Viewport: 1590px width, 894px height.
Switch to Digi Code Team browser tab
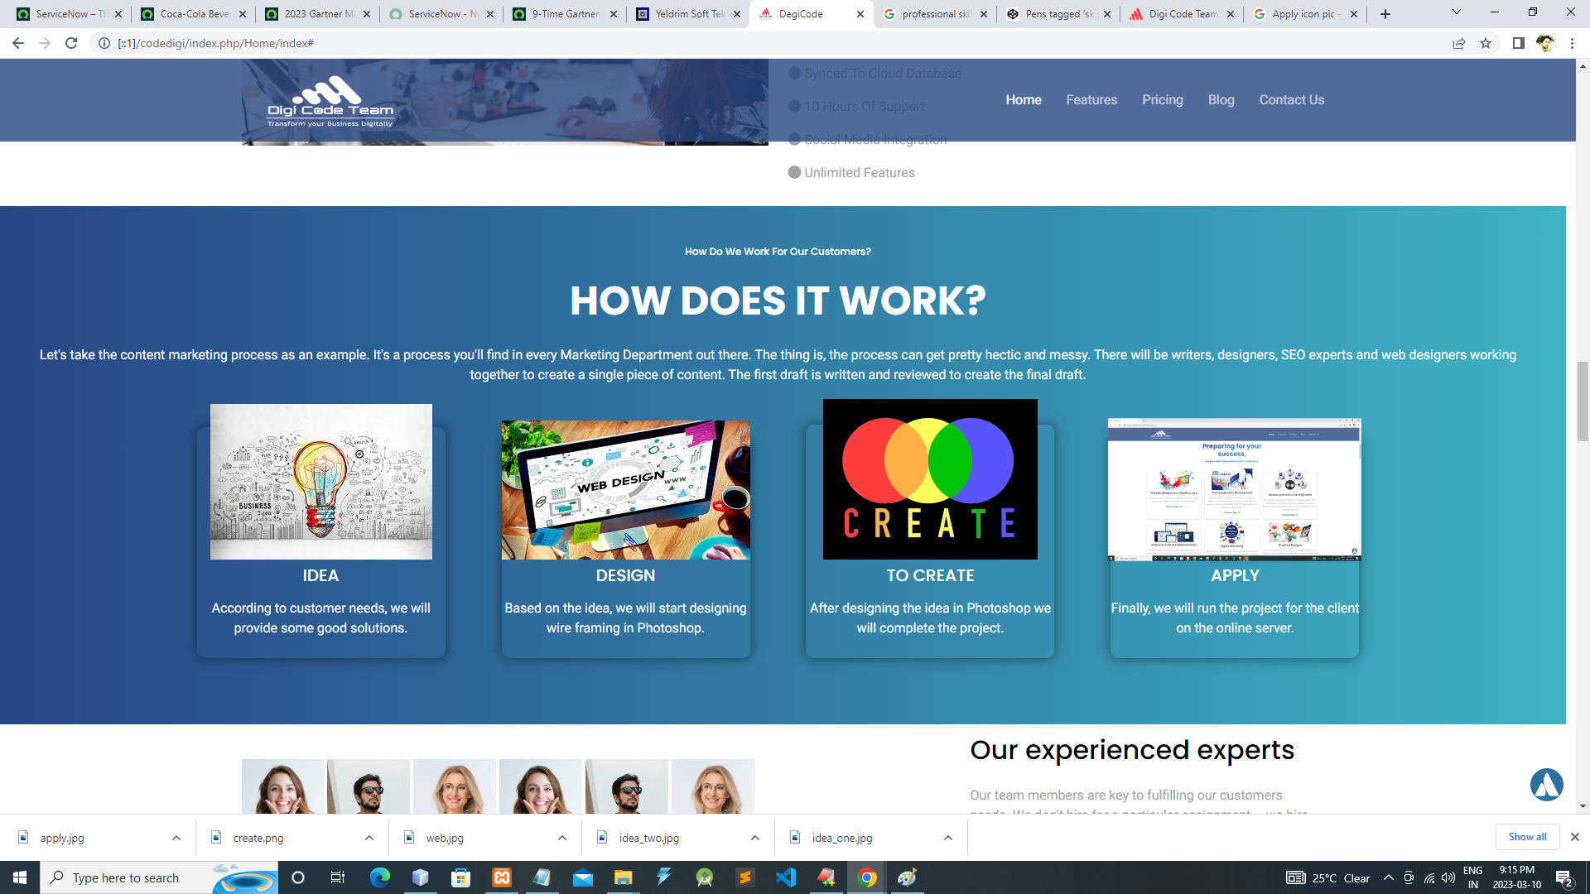tap(1182, 14)
